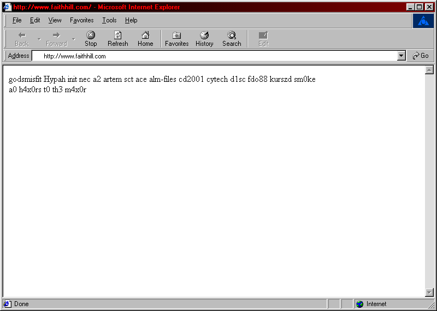Screen dimensions: 437x311
Task: Click the IE icon in title bar
Action: pyautogui.click(x=7, y=7)
